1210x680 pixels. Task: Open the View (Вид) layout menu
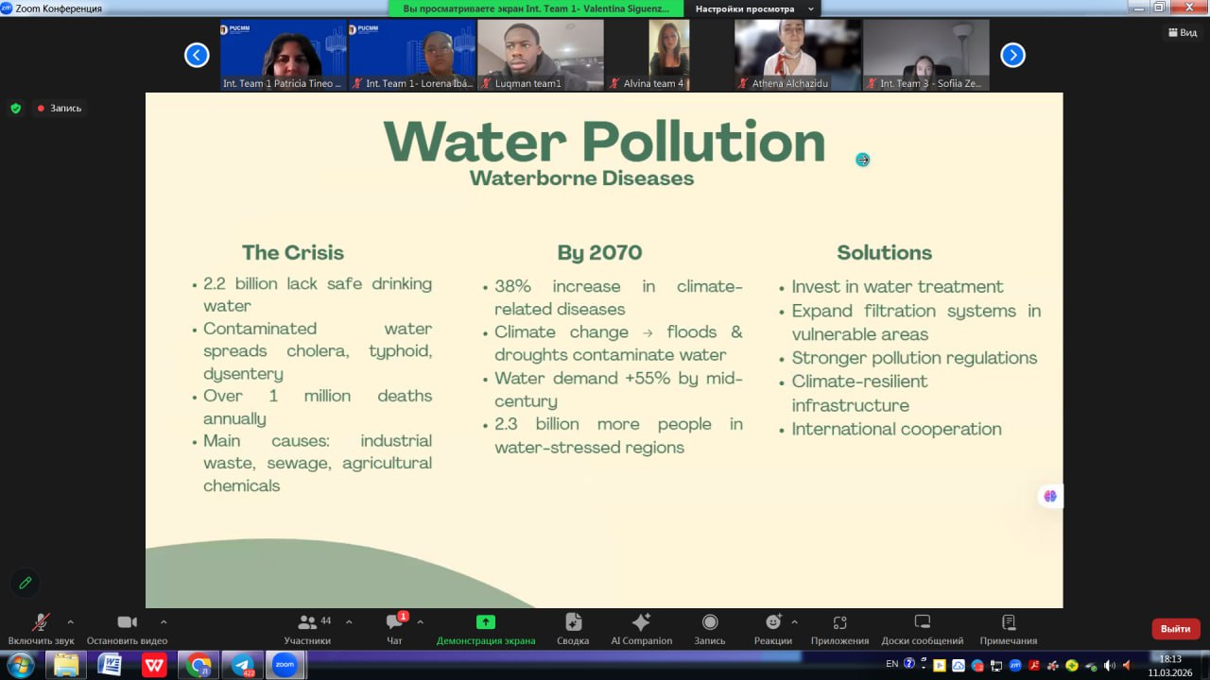click(1183, 32)
